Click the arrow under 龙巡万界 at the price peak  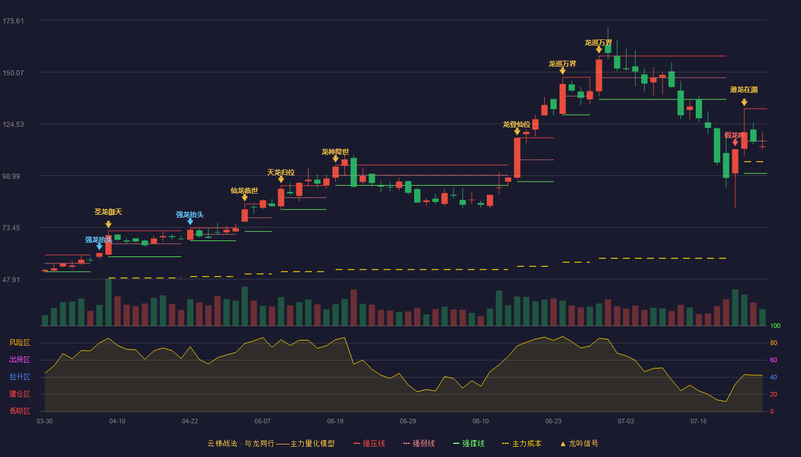click(x=598, y=50)
